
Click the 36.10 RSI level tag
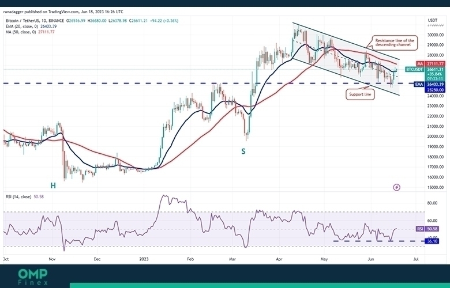(x=432, y=241)
